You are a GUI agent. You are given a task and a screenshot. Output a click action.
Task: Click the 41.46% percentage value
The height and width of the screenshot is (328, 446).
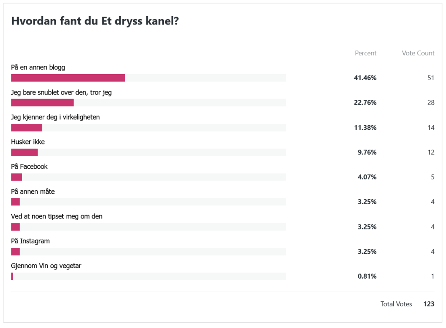365,78
